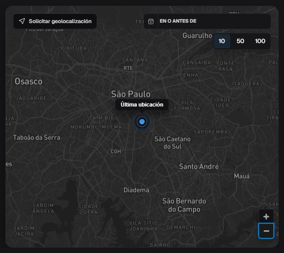Screen dimensions: 284x253
Task: Select the 100 locations option
Action: click(x=260, y=41)
